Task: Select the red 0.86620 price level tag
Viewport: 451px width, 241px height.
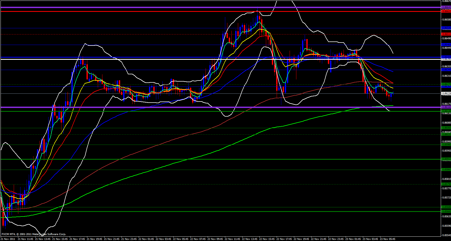Action: click(x=446, y=11)
